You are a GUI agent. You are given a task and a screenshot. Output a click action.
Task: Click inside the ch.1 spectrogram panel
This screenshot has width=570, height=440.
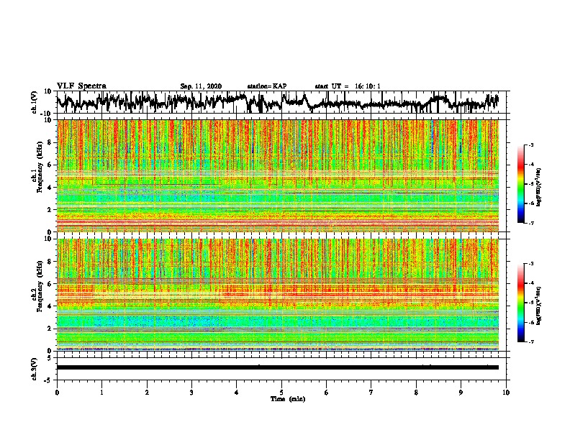(278, 175)
